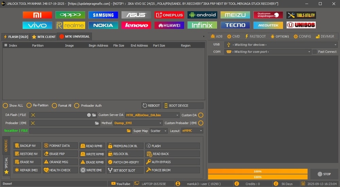Select the Vivo brand logo

point(37,25)
